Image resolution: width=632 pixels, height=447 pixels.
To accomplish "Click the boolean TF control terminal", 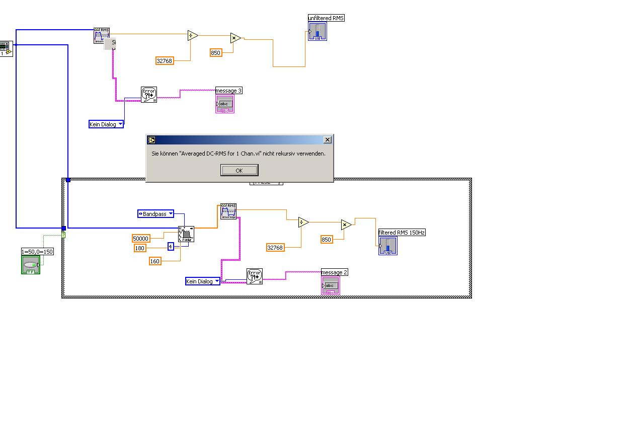I will 31,265.
